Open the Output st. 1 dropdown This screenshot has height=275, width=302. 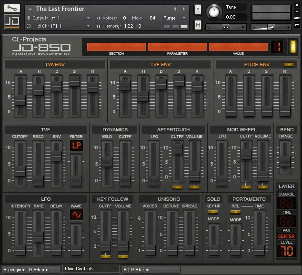pos(88,18)
